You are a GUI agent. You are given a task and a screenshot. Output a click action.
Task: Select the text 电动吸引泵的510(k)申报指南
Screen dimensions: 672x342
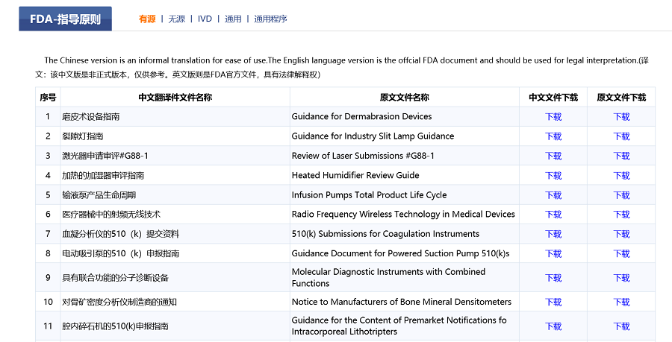[x=121, y=254]
